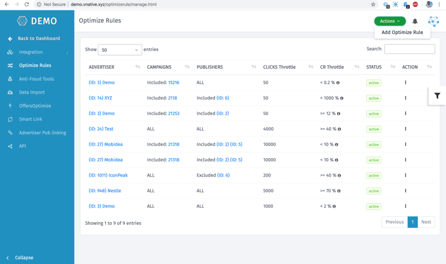
Task: Click the Next pagination button
Action: click(426, 222)
